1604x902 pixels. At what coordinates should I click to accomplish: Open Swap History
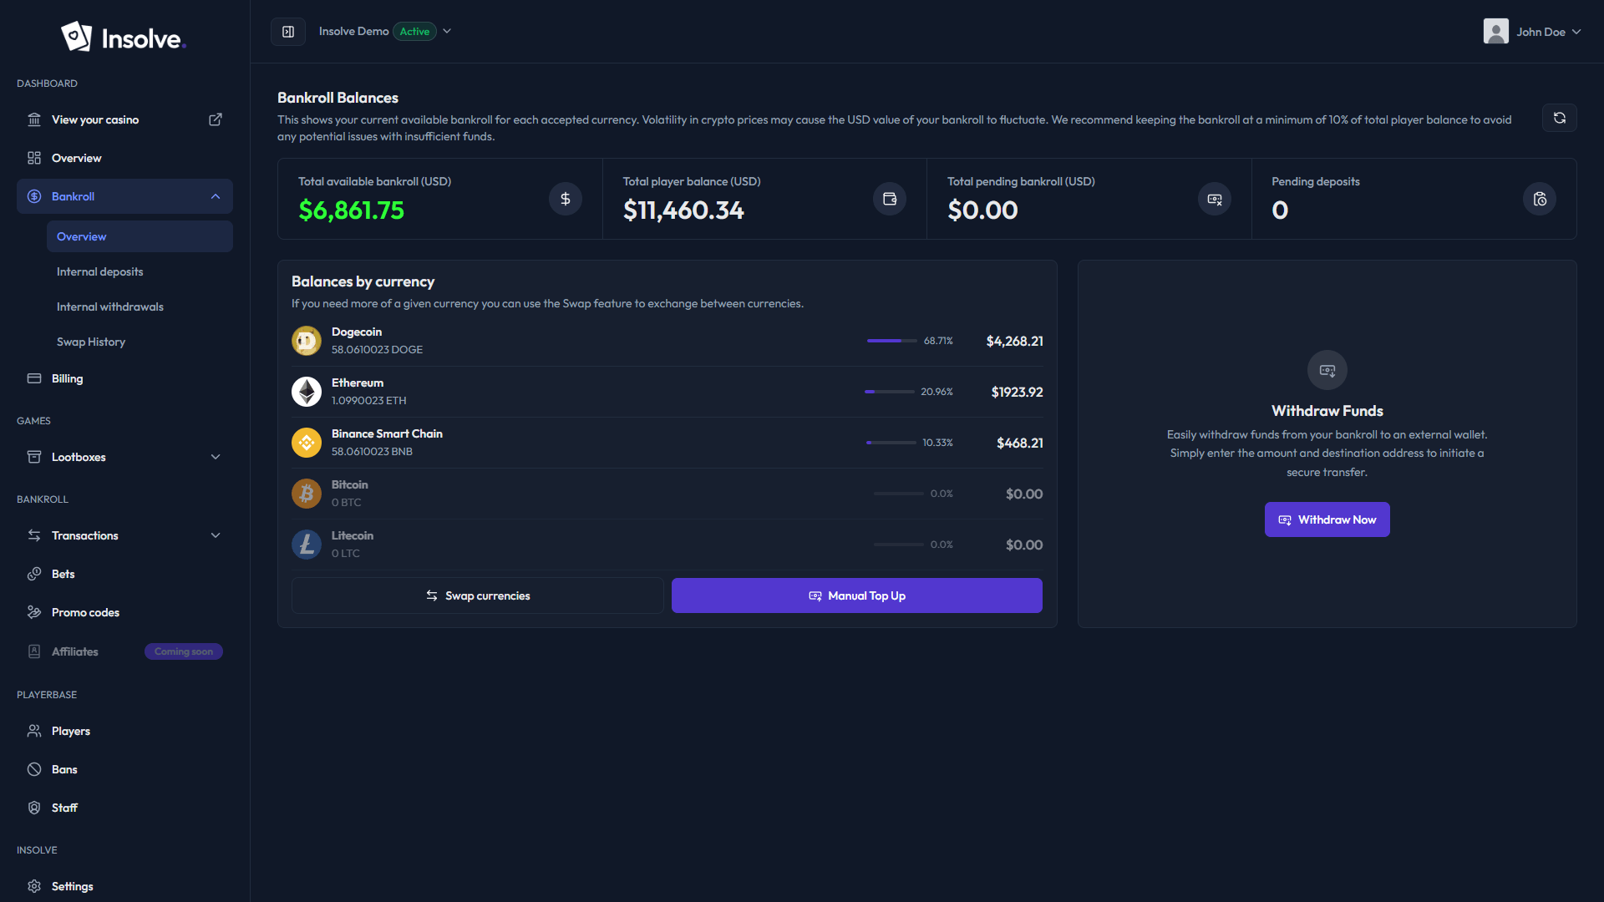point(140,342)
